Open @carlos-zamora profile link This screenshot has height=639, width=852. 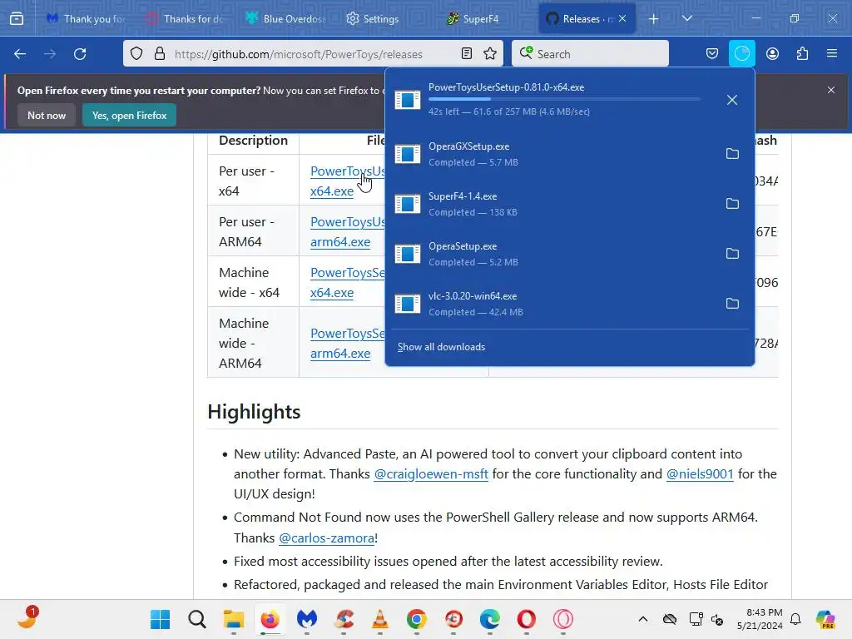[326, 538]
